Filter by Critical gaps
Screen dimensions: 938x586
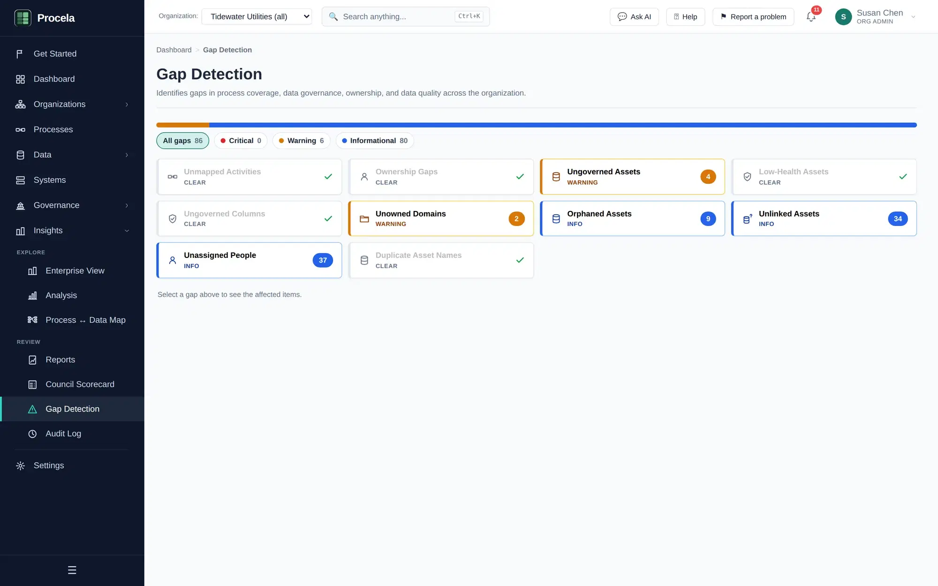coord(241,141)
